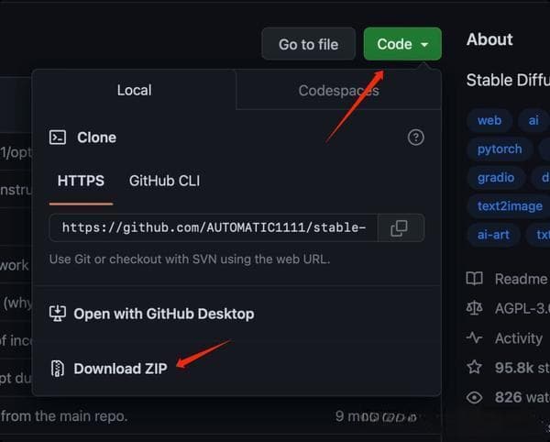Open the AGPL-3.0 license link
Image resolution: width=550 pixels, height=442 pixels.
tap(522, 309)
